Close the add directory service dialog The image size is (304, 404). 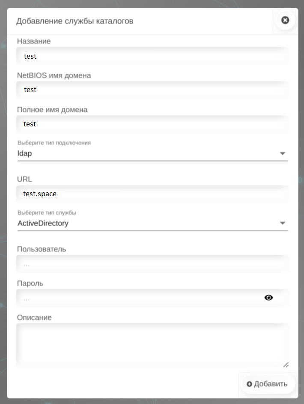point(285,20)
